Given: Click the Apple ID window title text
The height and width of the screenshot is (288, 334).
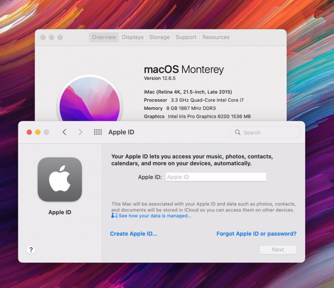Looking at the screenshot, I should (121, 132).
